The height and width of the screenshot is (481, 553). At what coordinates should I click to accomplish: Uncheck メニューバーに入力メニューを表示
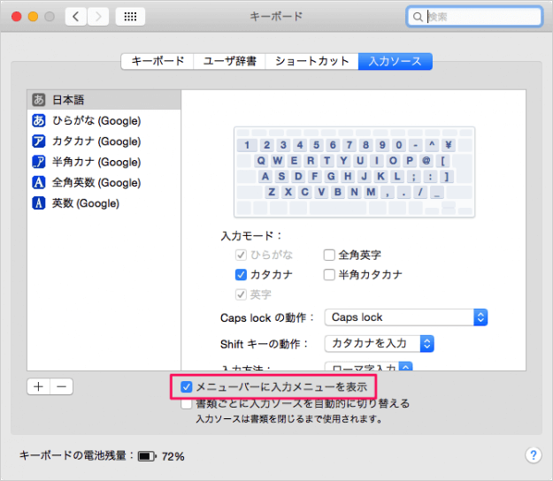186,387
